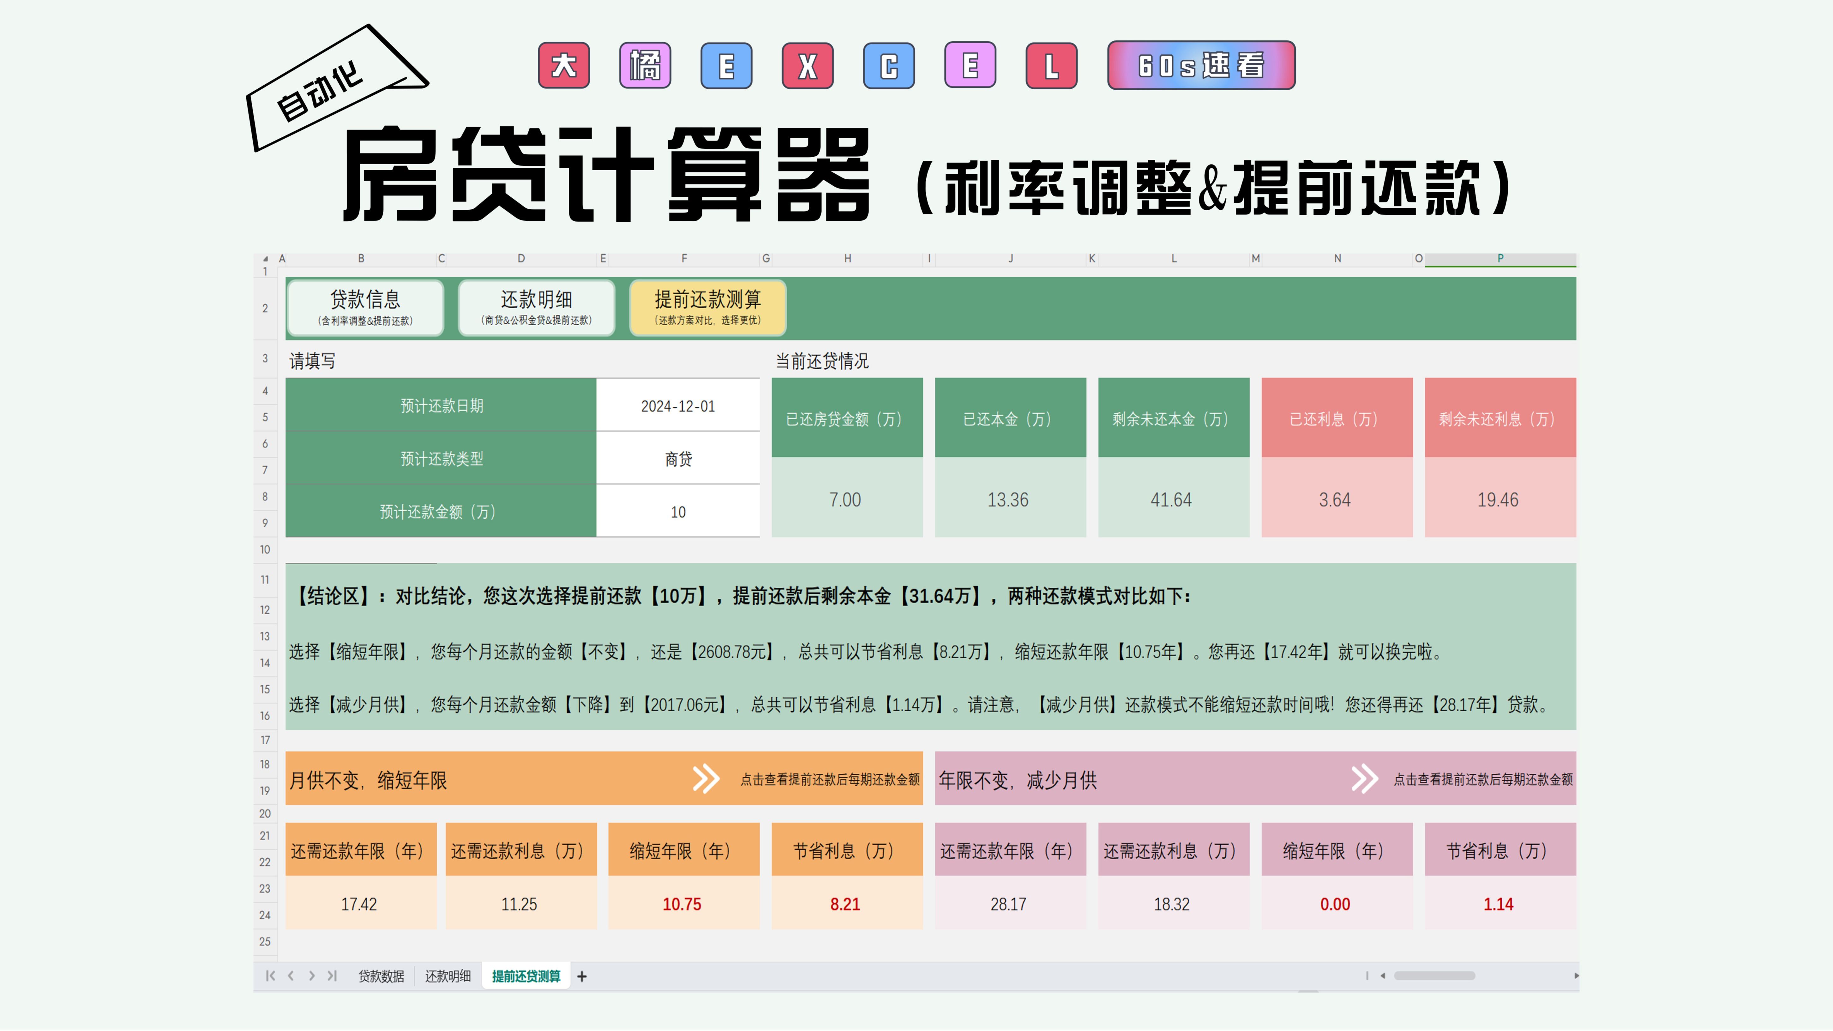Viewport: 1833px width, 1031px height.
Task: Click the 橘 title tile
Action: (646, 65)
